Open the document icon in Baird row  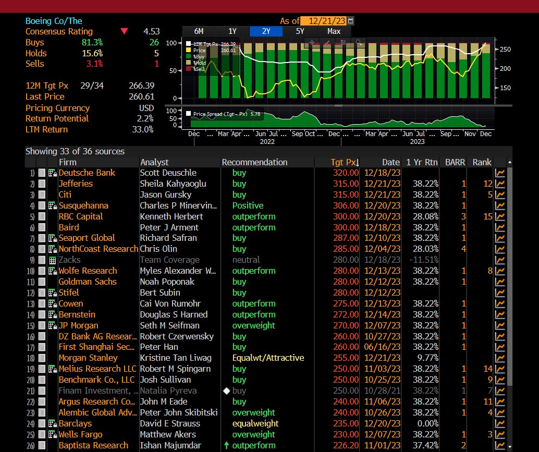[x=42, y=227]
